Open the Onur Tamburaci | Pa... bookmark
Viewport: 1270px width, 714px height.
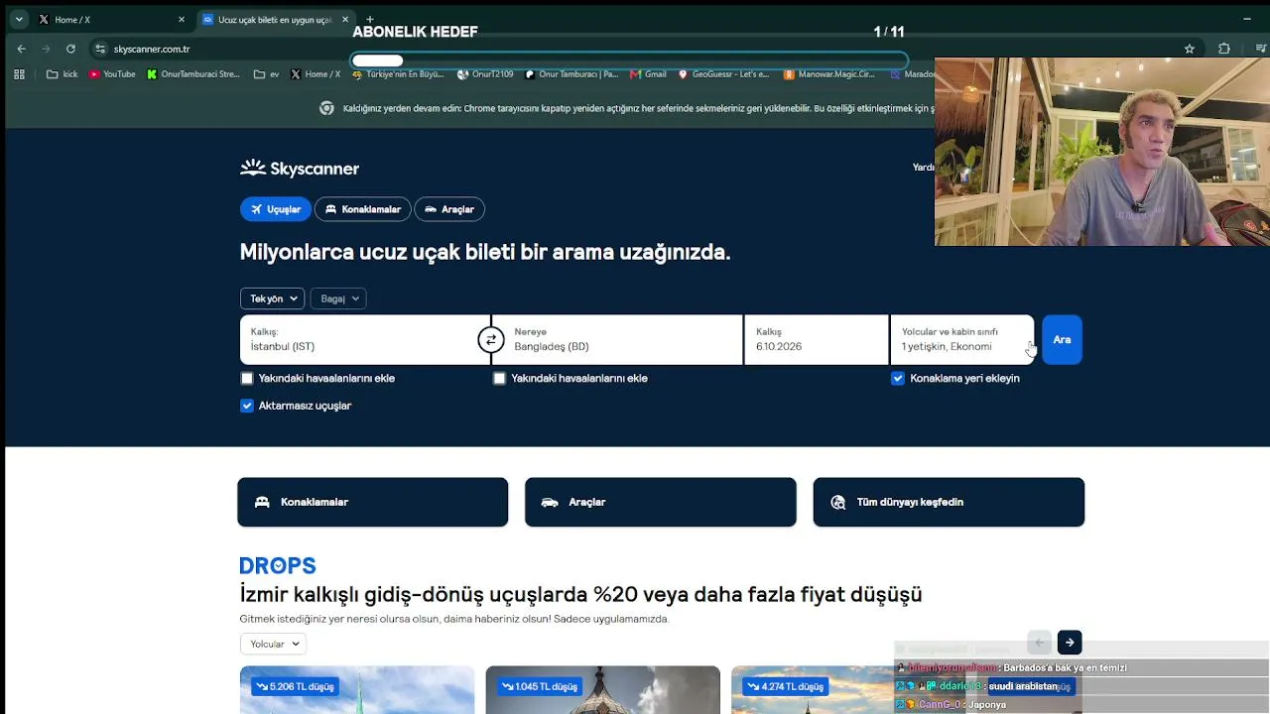tap(571, 74)
